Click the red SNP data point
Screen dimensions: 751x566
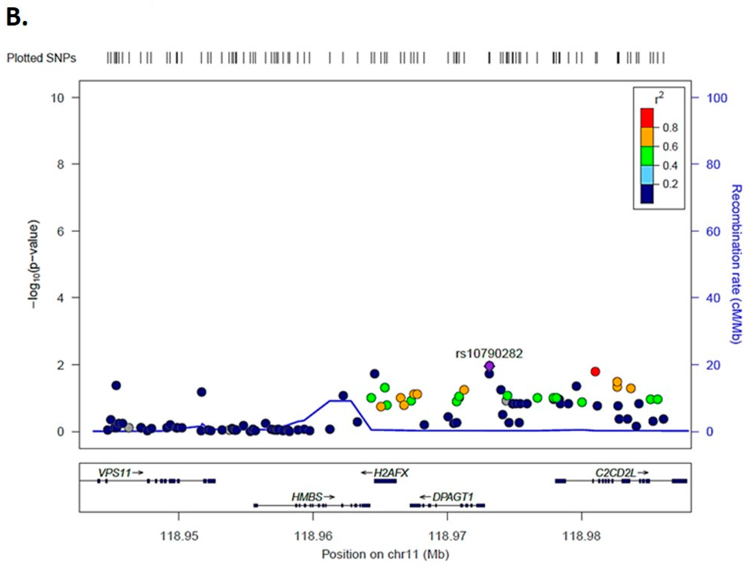595,371
